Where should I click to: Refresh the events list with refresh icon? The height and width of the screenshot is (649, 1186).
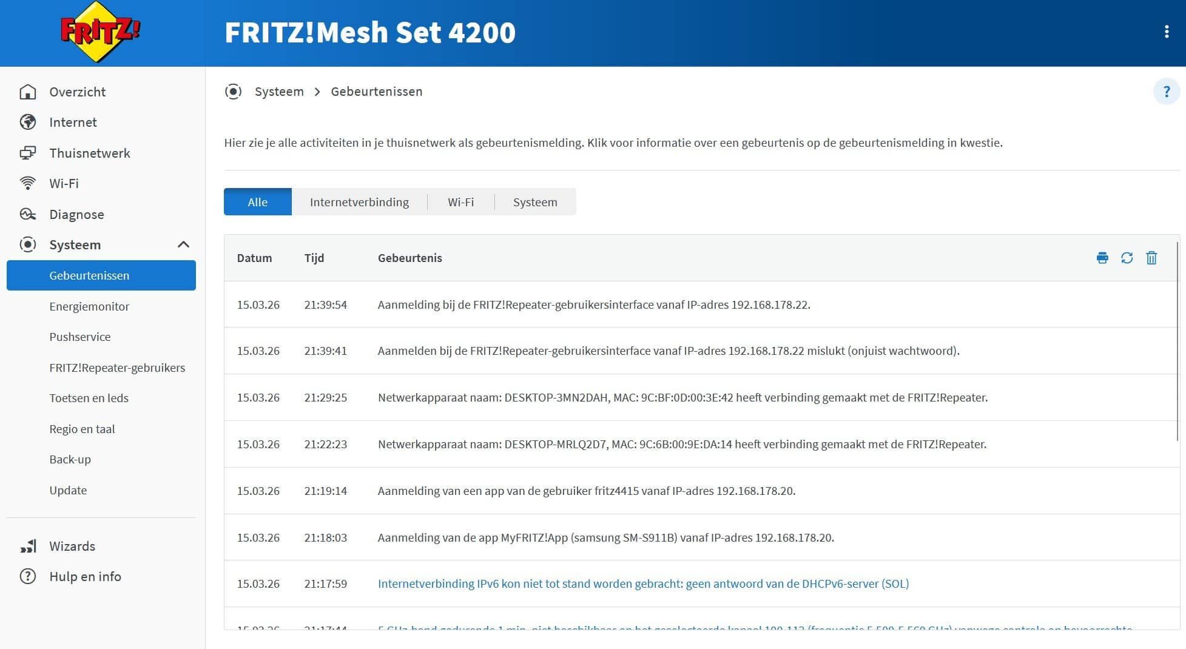click(x=1127, y=258)
